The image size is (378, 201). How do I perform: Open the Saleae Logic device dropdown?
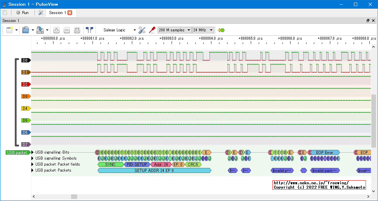(x=119, y=30)
